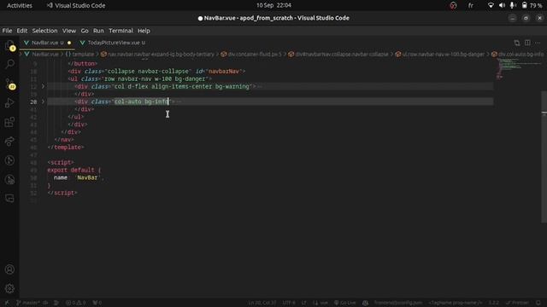
Task: Click 'export default' text in the script
Action: pos(71,170)
